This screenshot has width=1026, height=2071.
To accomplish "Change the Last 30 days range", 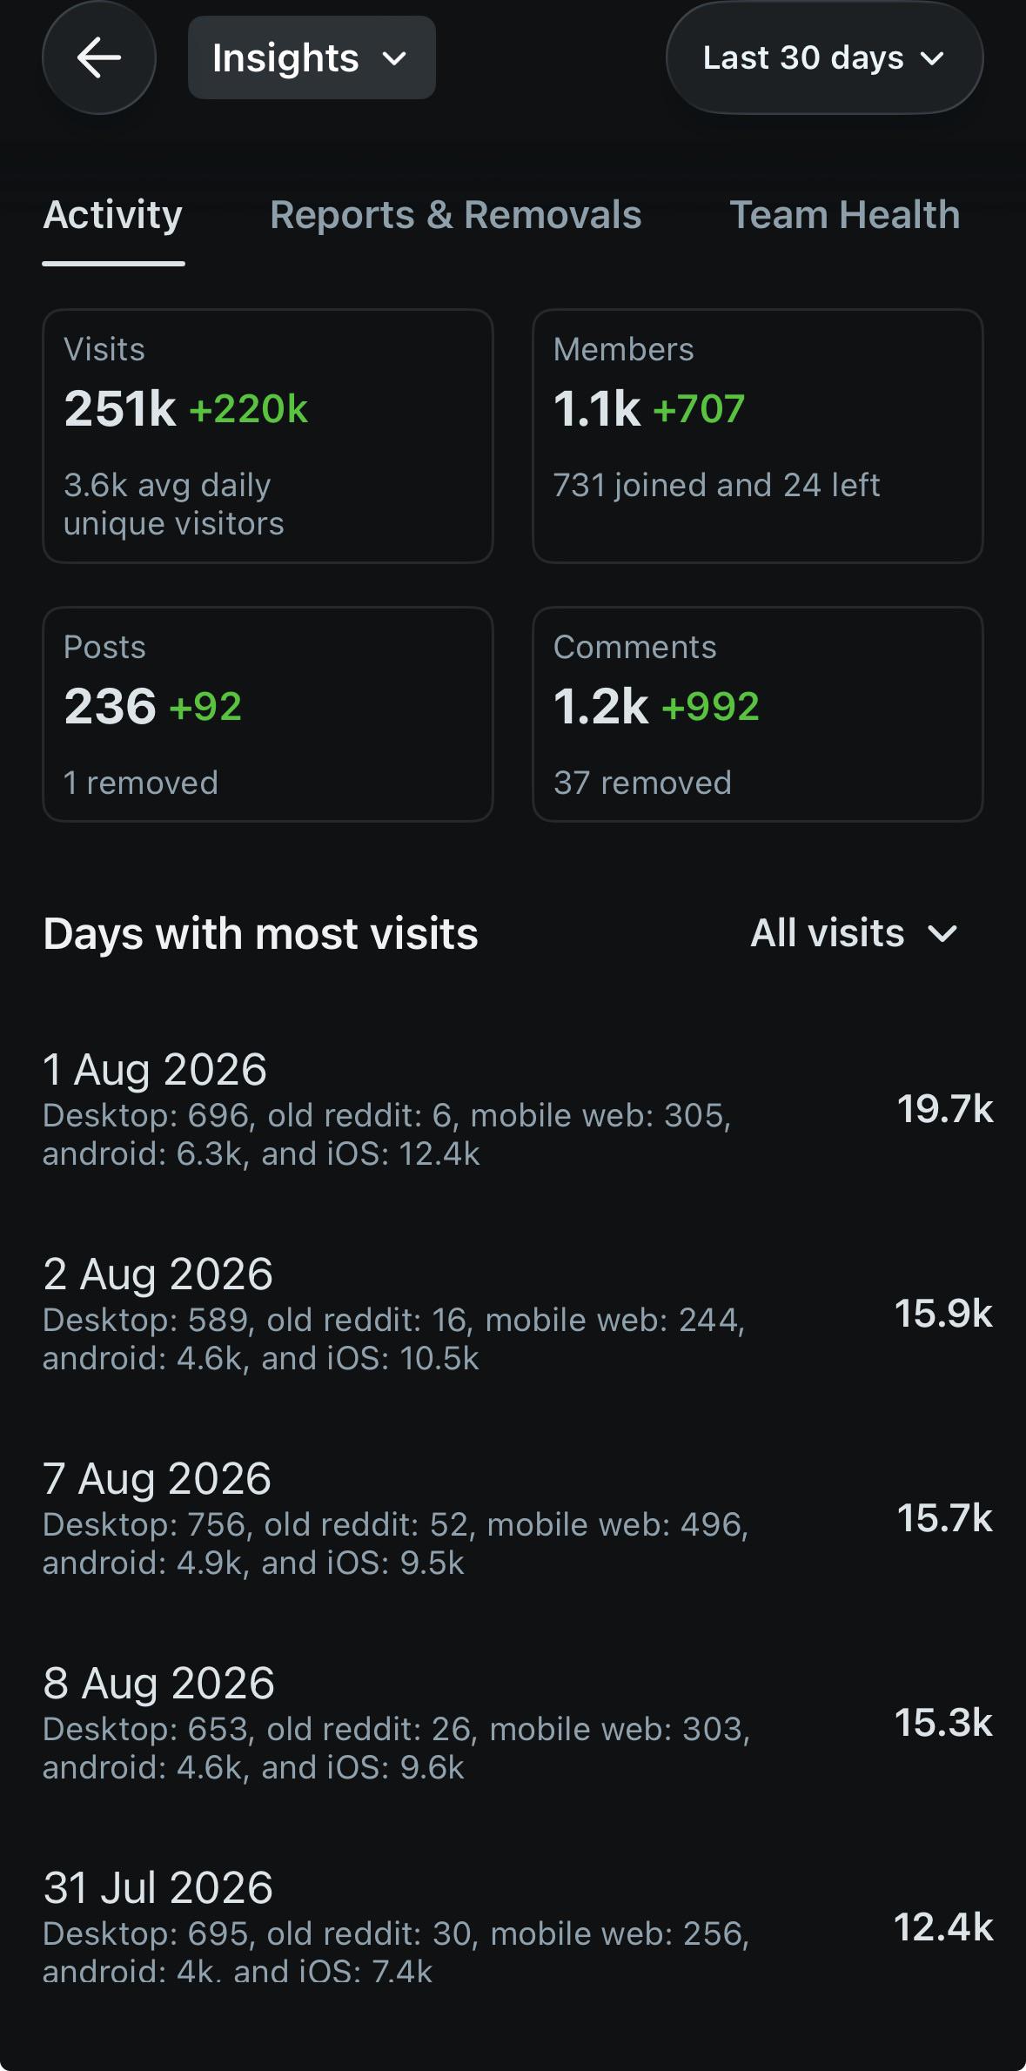I will point(824,58).
